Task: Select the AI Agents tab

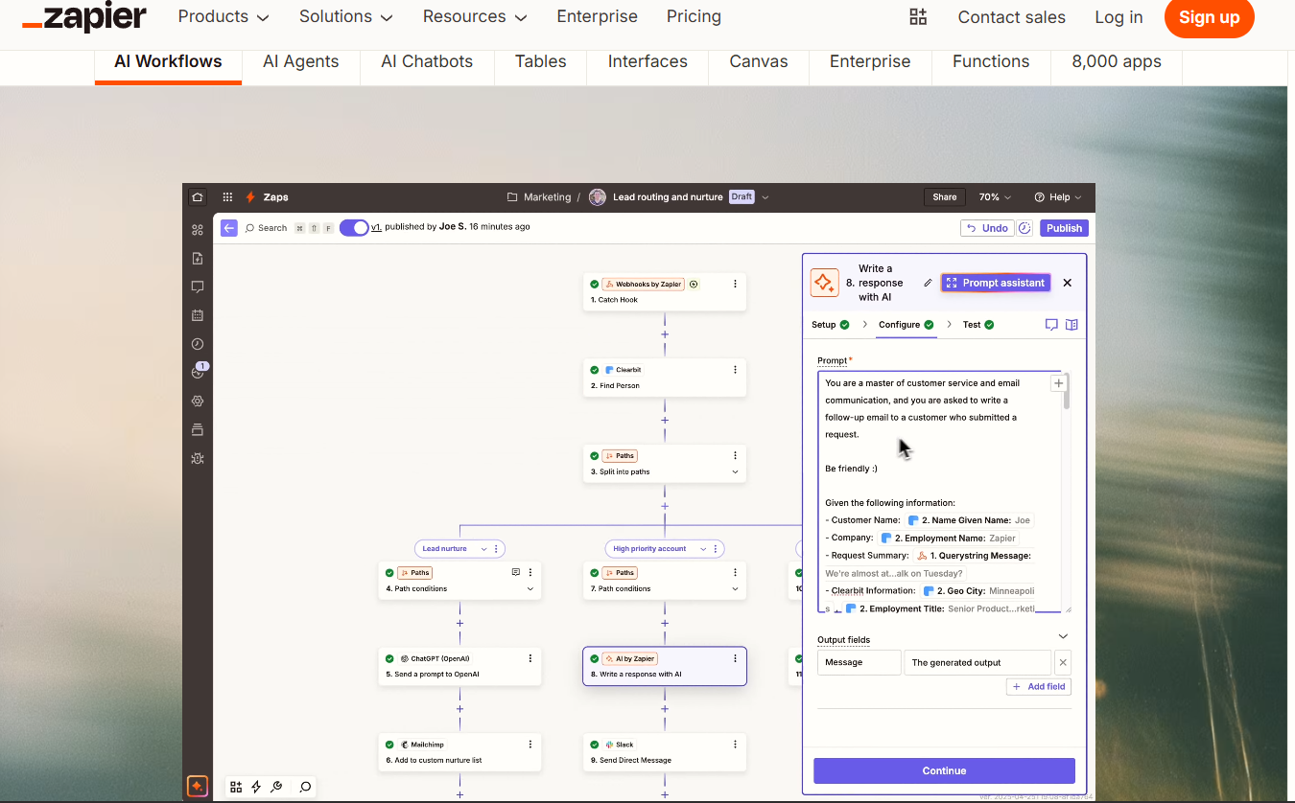Action: pos(301,61)
